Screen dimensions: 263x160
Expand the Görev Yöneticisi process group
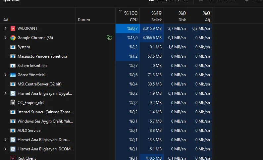[x=5, y=75]
